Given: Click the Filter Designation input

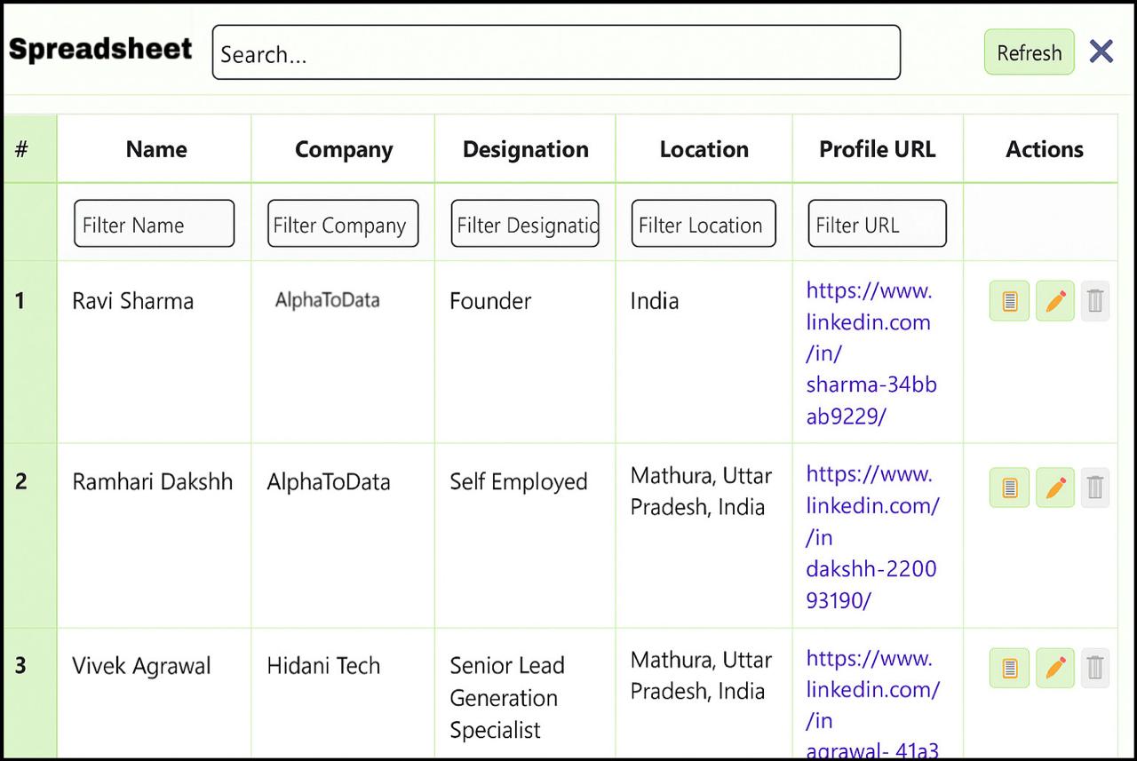Looking at the screenshot, I should pos(525,224).
